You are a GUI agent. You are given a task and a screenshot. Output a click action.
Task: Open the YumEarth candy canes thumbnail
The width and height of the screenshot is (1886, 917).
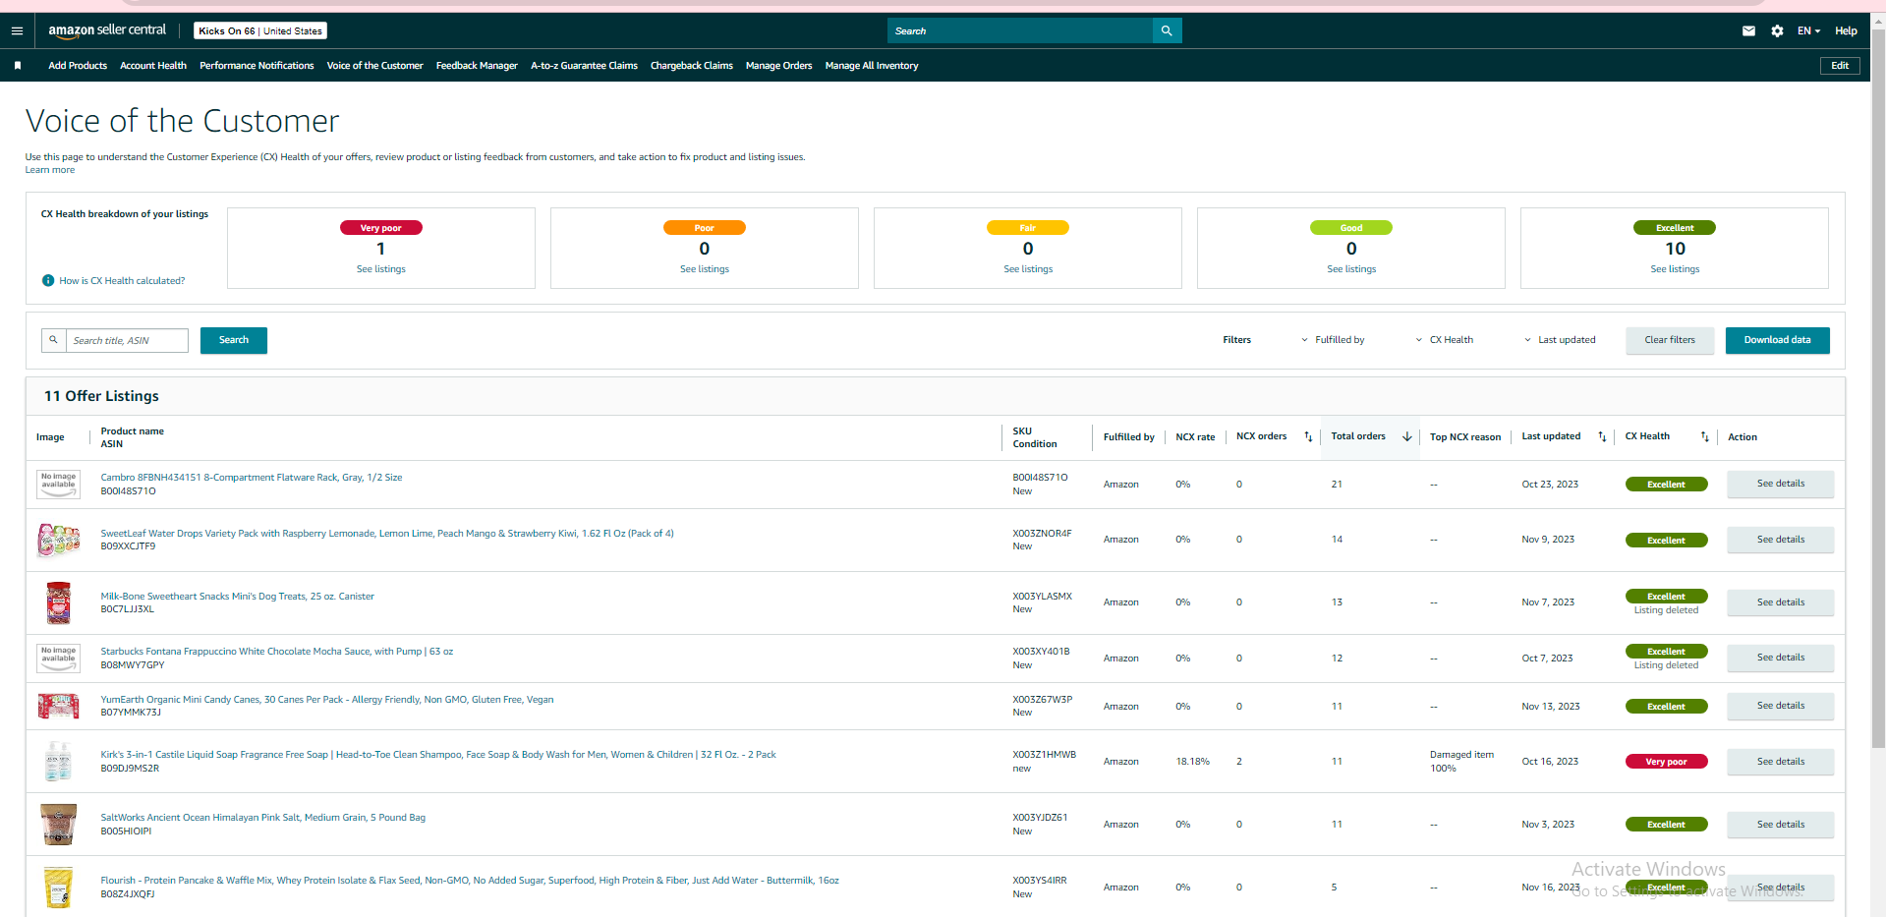58,706
